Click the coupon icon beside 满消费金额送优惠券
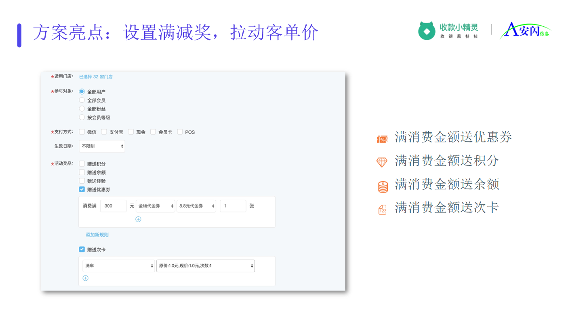572x322 pixels. [382, 139]
